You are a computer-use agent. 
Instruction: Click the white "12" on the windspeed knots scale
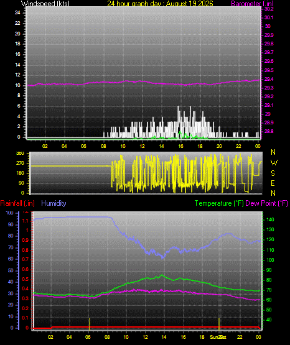[x=17, y=75]
